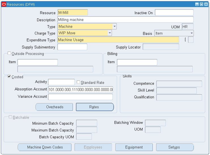Screen dimensions: 210x155
Task: Select the Skill Level field
Action: tap(176, 91)
